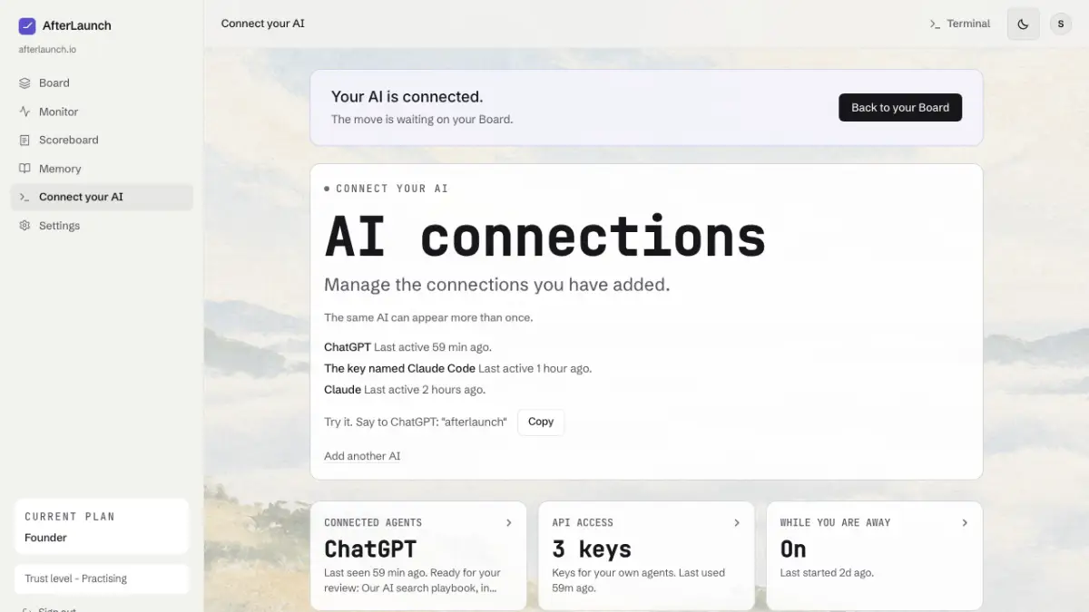Open the Monitor page

click(102, 112)
